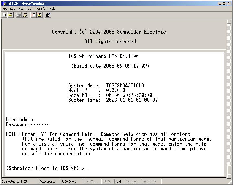Click the Receive file toolbar icon
Image resolution: width=233 pixels, height=185 pixels.
(x=40, y=15)
